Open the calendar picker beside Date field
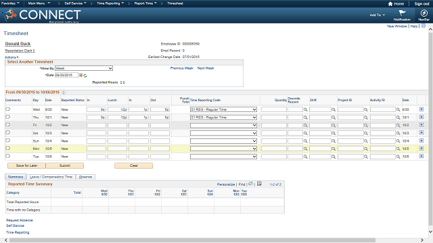Screen dimensions: 433x243 [x=81, y=75]
